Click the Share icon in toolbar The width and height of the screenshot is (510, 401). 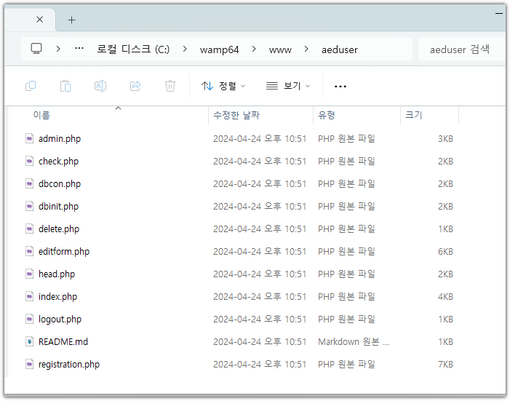135,86
